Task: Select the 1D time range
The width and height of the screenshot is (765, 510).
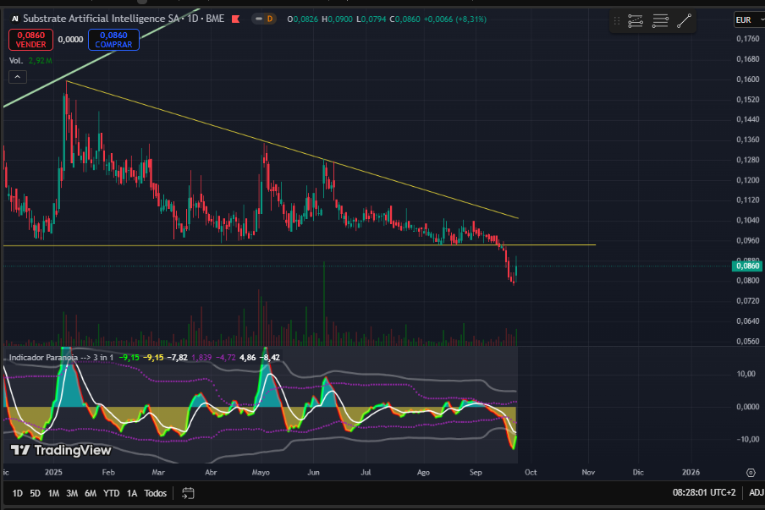Action: tap(18, 493)
